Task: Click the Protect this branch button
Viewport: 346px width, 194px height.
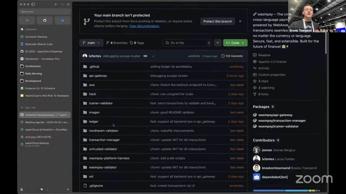Action: tap(218, 21)
